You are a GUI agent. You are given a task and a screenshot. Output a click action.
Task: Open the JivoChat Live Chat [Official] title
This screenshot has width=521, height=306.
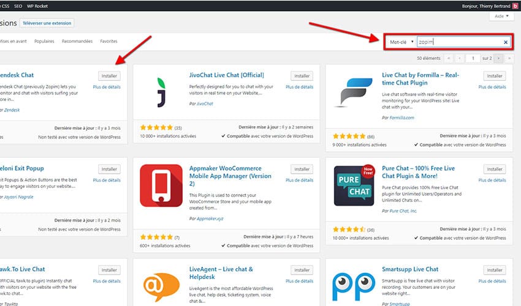click(227, 75)
